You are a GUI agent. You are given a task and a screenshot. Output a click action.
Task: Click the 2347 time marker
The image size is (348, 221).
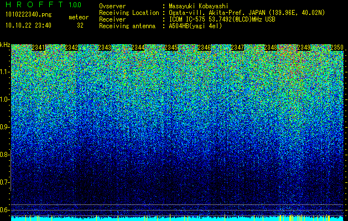237,48
